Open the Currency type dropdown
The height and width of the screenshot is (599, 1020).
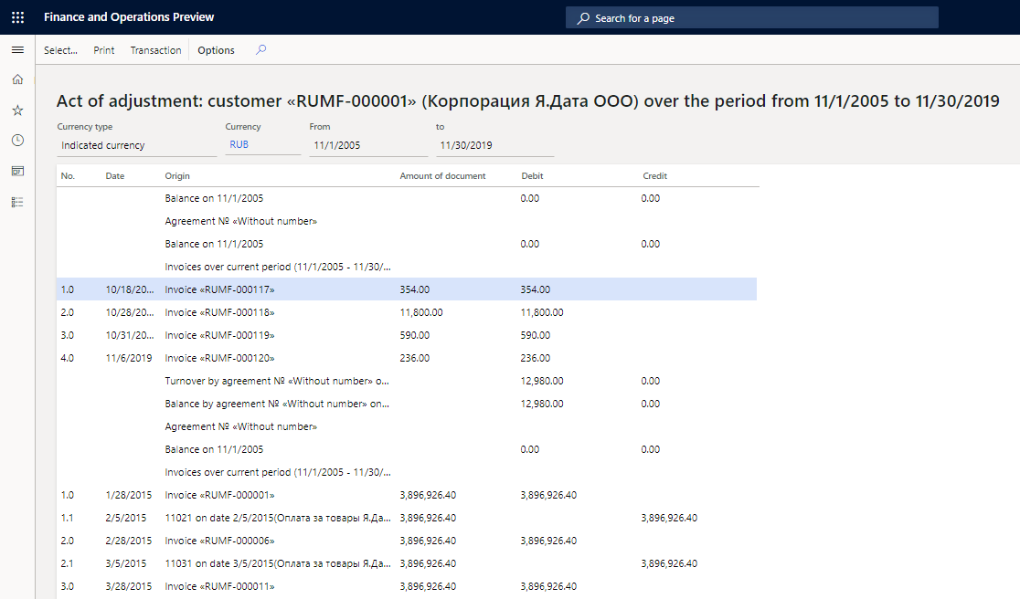pos(137,144)
